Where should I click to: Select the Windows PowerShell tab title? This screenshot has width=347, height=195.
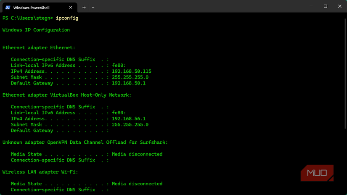click(31, 8)
